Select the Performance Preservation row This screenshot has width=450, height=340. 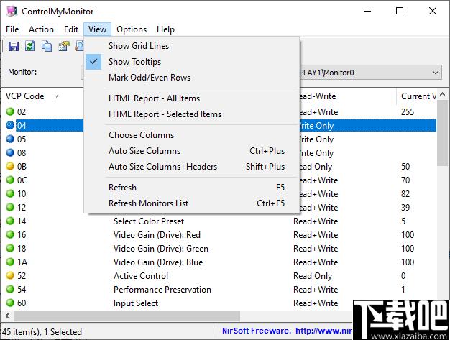[219, 289]
